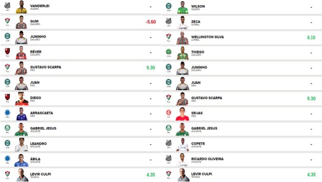Click the Fluminense crest next to Gum
Image resolution: width=322 pixels, height=182 pixels.
point(7,21)
